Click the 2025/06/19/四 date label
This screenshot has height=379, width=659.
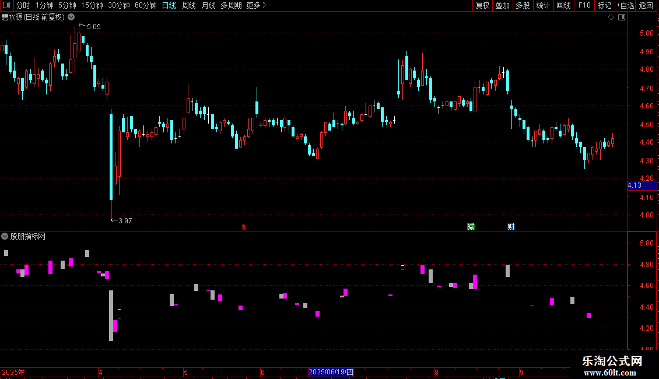(x=331, y=372)
